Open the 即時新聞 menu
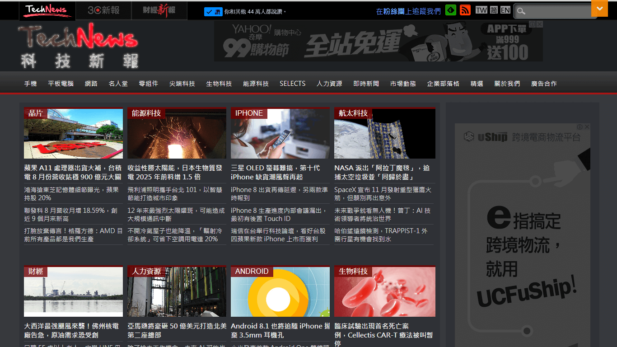617x347 pixels. coord(366,84)
